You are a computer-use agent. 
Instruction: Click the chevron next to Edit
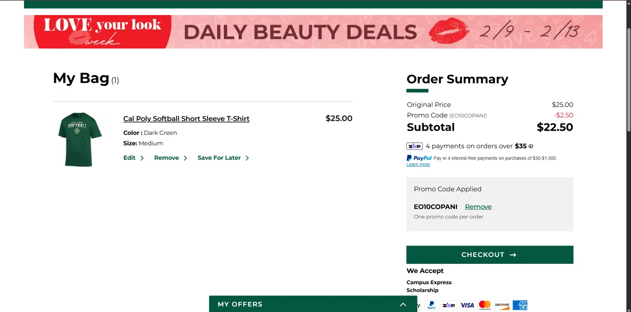(142, 158)
